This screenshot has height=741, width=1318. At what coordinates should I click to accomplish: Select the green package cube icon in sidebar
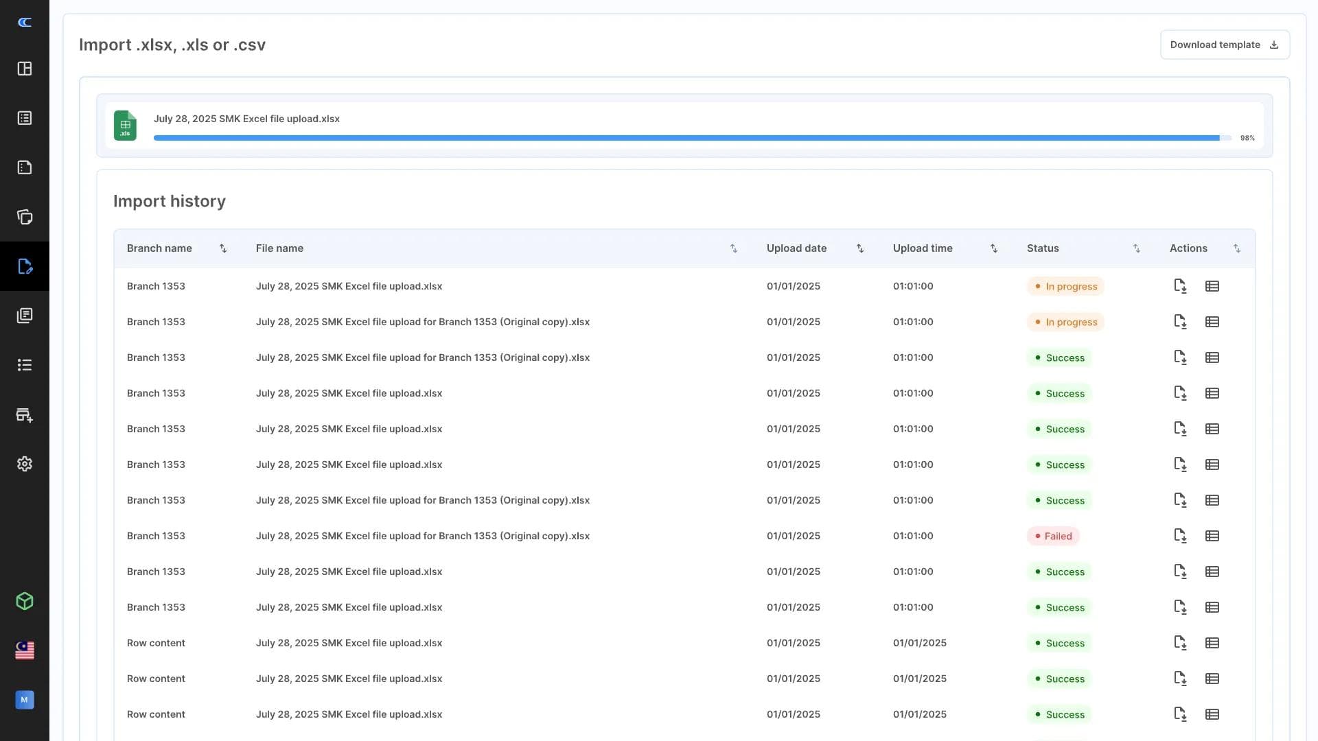click(25, 601)
